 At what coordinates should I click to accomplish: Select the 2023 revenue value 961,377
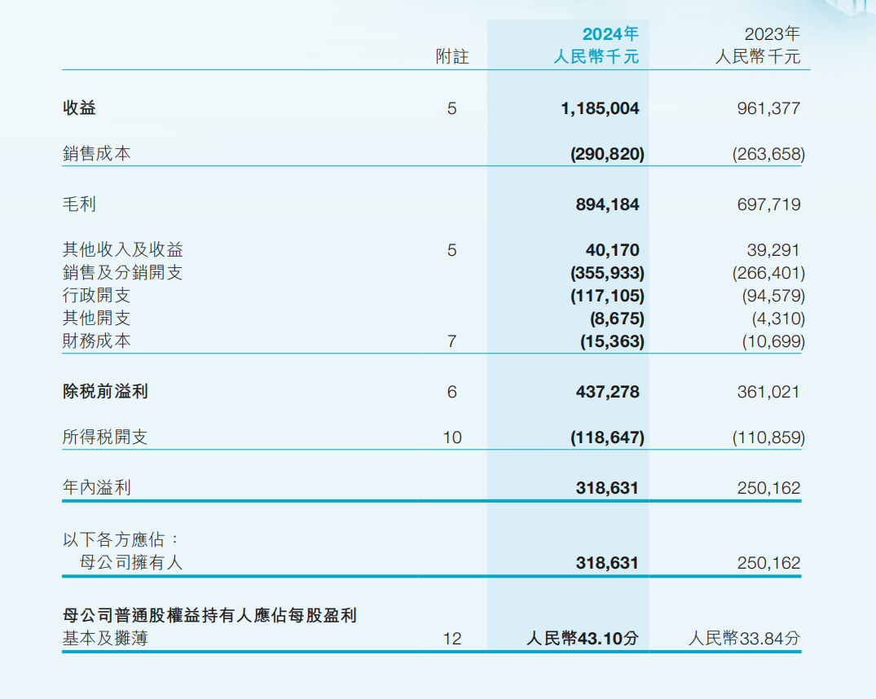[768, 108]
